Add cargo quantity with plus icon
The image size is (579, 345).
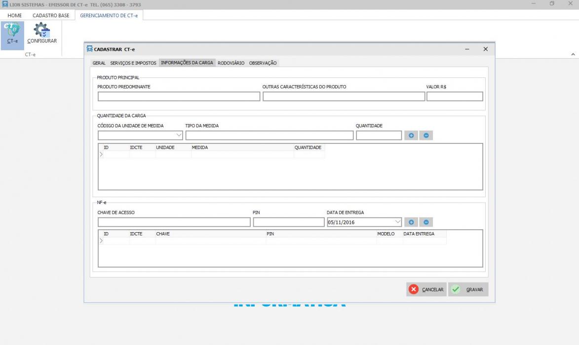point(411,135)
